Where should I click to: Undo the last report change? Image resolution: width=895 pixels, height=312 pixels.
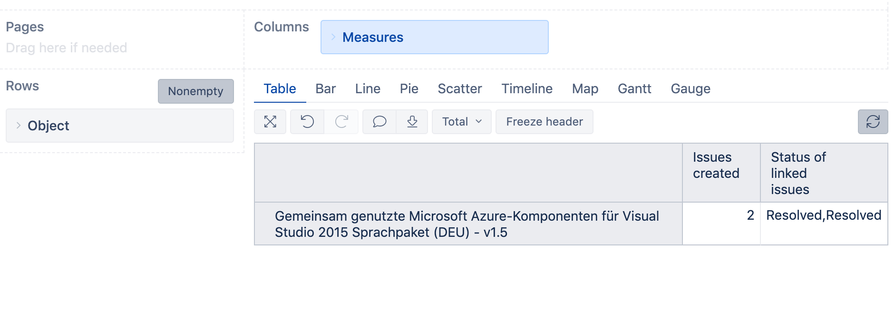point(307,122)
